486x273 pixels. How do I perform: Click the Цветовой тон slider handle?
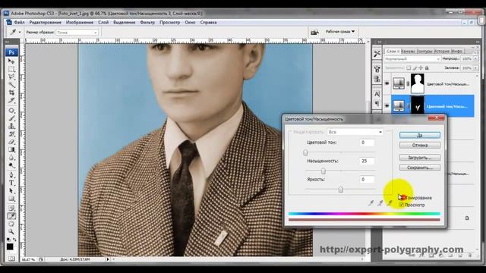pyautogui.click(x=305, y=152)
